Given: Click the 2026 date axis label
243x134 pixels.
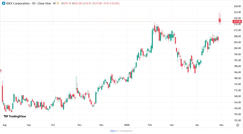Looking at the screenshot, I should pos(127,125).
